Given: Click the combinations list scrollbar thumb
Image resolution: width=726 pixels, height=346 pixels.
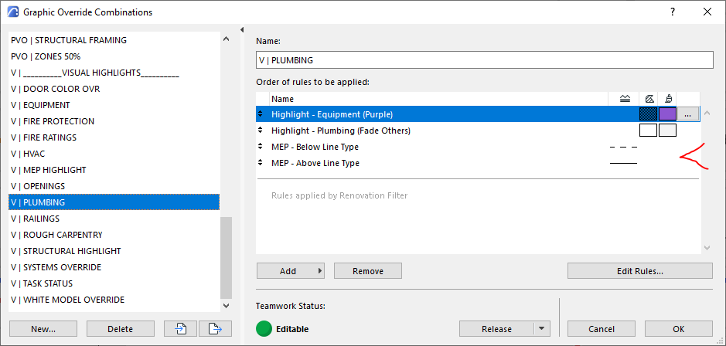Looking at the screenshot, I should (226, 258).
